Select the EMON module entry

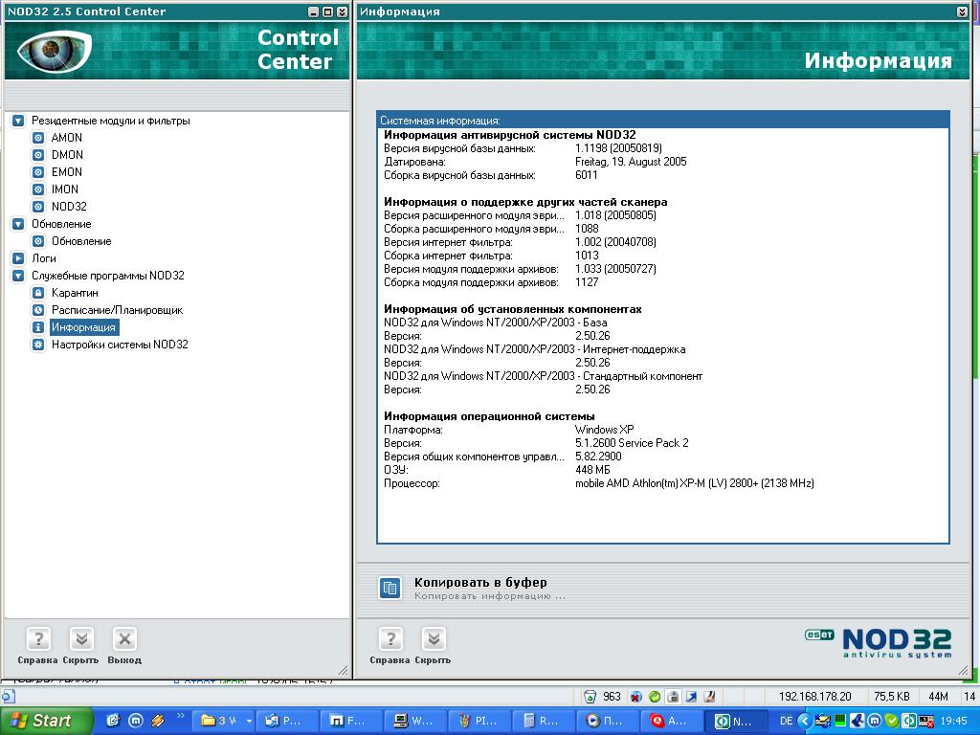pyautogui.click(x=66, y=172)
